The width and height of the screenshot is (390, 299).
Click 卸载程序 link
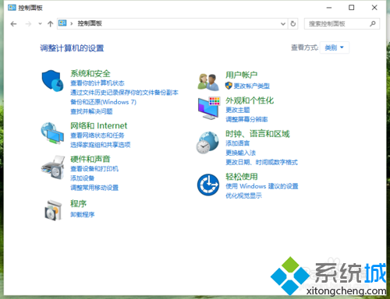82,214
